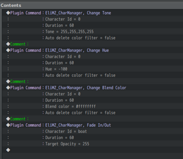The height and width of the screenshot is (159, 183).
Task: Select Duration = 60 under Fade In/Out
Action: (93, 138)
